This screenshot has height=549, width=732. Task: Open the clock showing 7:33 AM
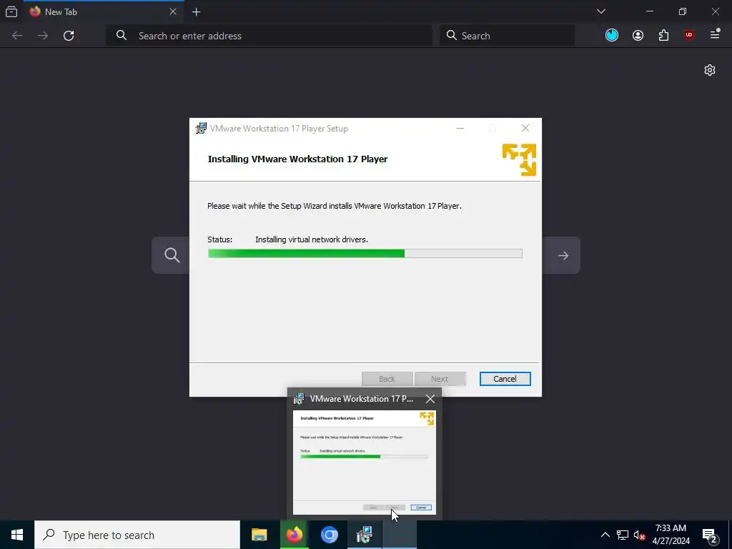(x=671, y=535)
